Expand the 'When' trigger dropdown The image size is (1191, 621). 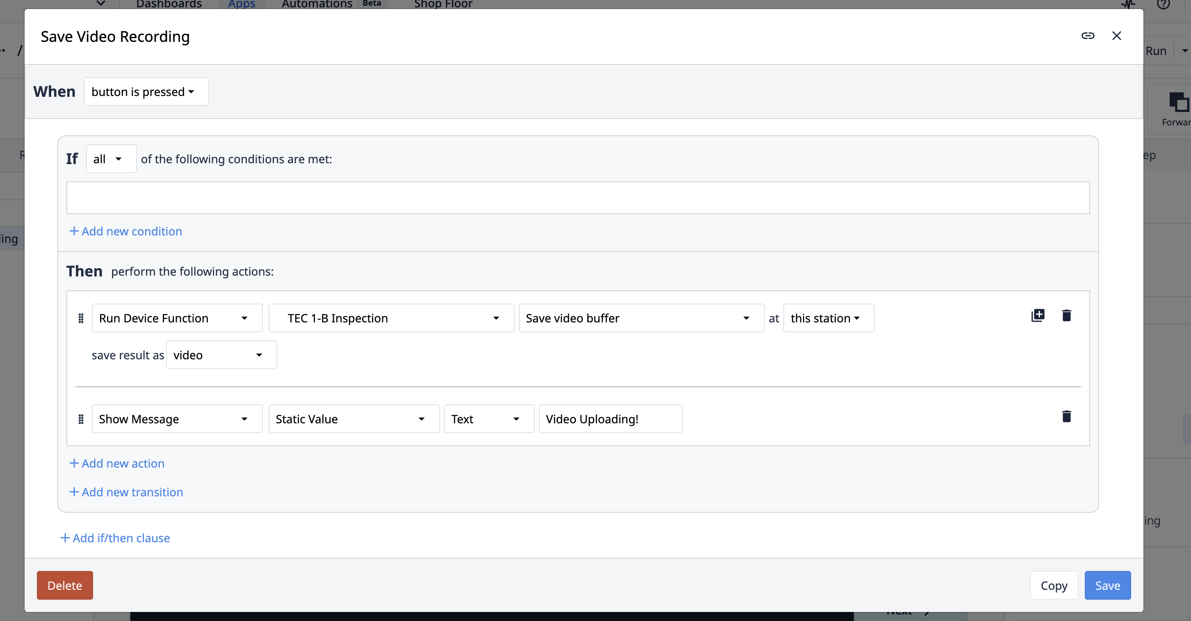click(x=145, y=91)
